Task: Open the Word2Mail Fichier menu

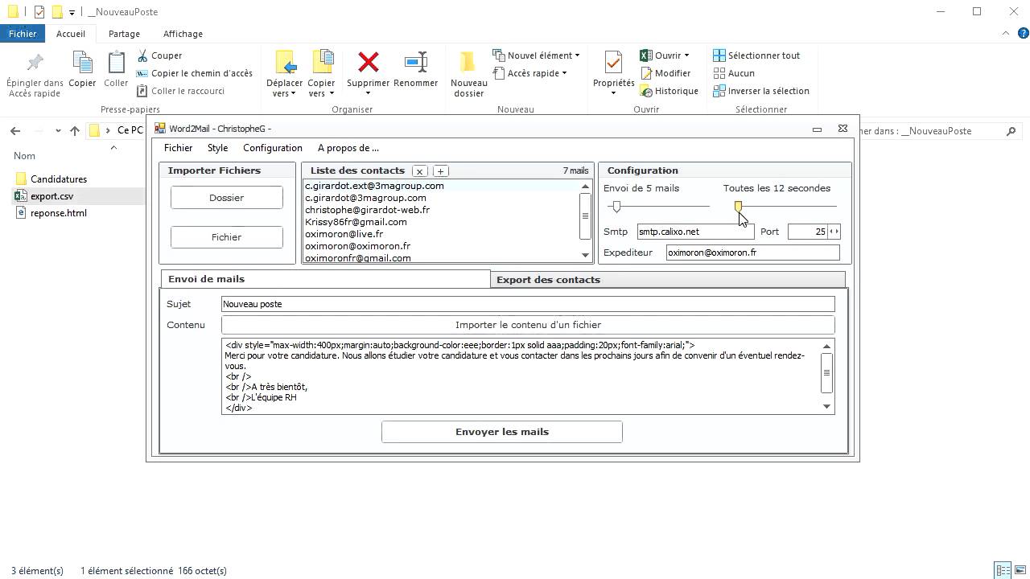Action: point(178,148)
